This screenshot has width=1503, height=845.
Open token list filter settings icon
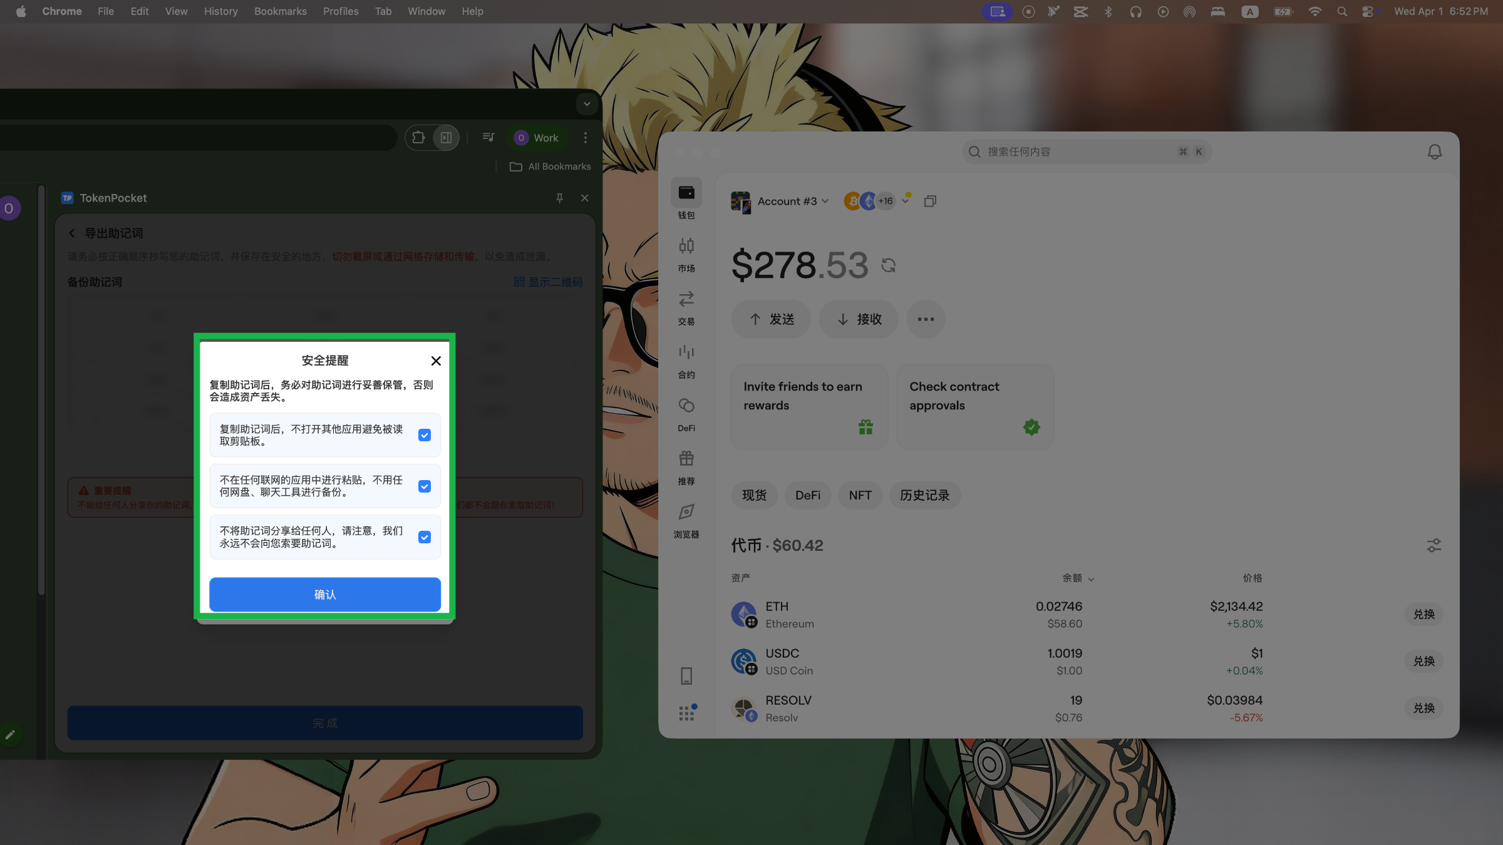(x=1433, y=545)
